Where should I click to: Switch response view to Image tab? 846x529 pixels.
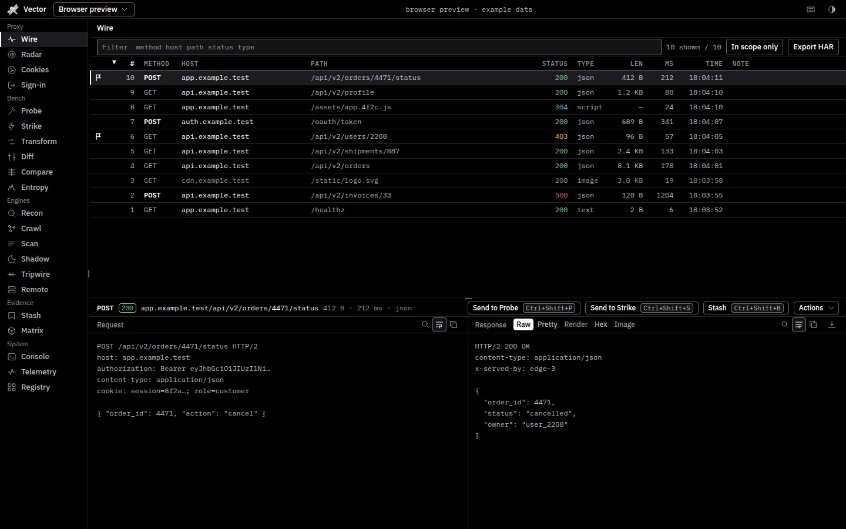(625, 324)
